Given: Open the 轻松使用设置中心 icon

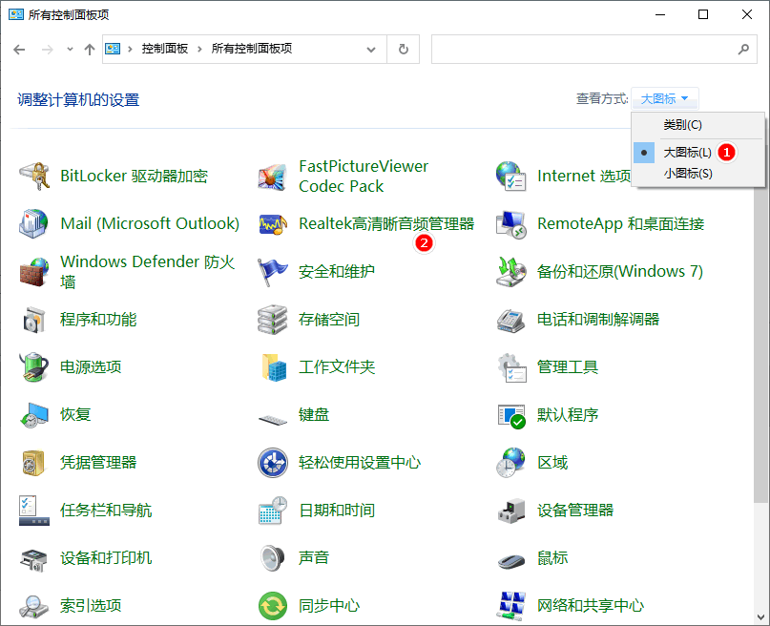Looking at the screenshot, I should 273,462.
